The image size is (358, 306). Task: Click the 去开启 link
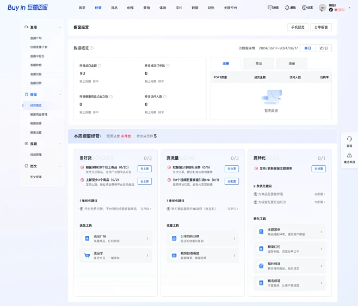coord(146,209)
